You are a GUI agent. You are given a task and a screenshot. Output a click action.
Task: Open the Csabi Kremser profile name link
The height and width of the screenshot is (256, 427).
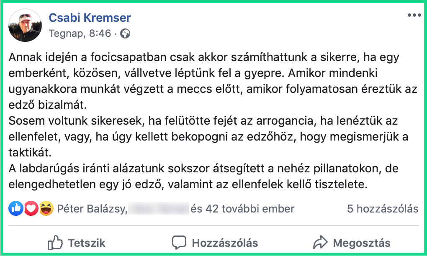(90, 18)
